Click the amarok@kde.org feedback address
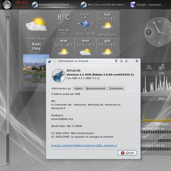Image resolution: width=171 pixels, height=171 pixels. 62,119
